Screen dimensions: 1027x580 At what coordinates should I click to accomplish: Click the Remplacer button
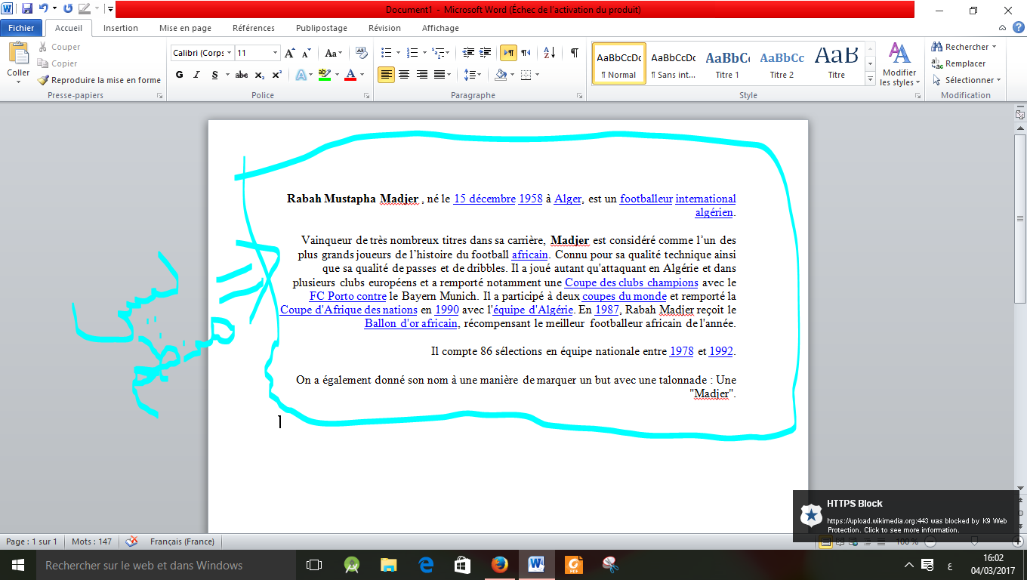[959, 63]
